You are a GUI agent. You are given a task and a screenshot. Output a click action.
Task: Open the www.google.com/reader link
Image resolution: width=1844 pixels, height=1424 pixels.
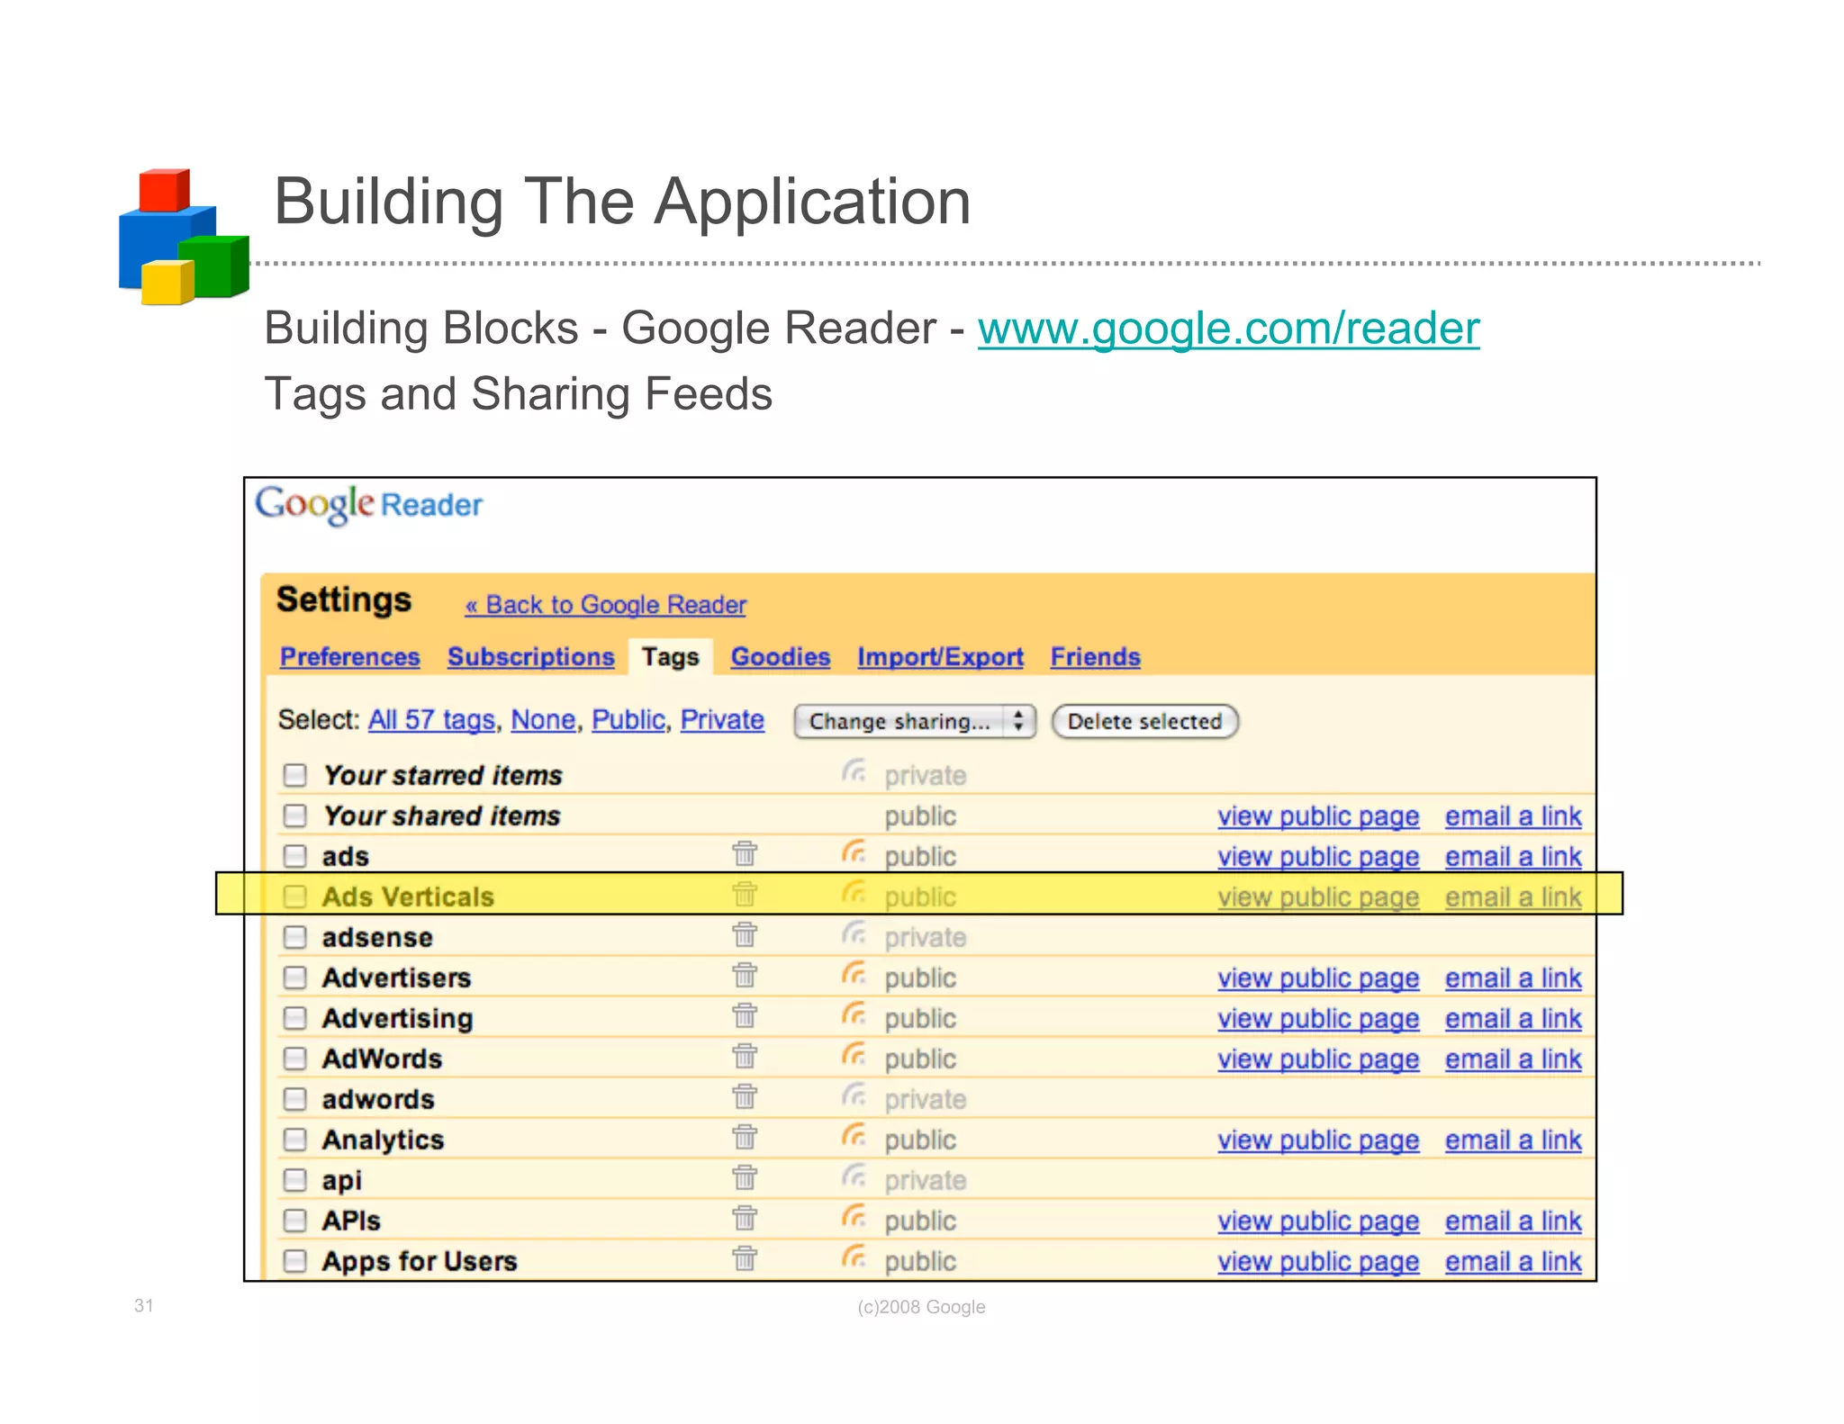[x=1228, y=329]
